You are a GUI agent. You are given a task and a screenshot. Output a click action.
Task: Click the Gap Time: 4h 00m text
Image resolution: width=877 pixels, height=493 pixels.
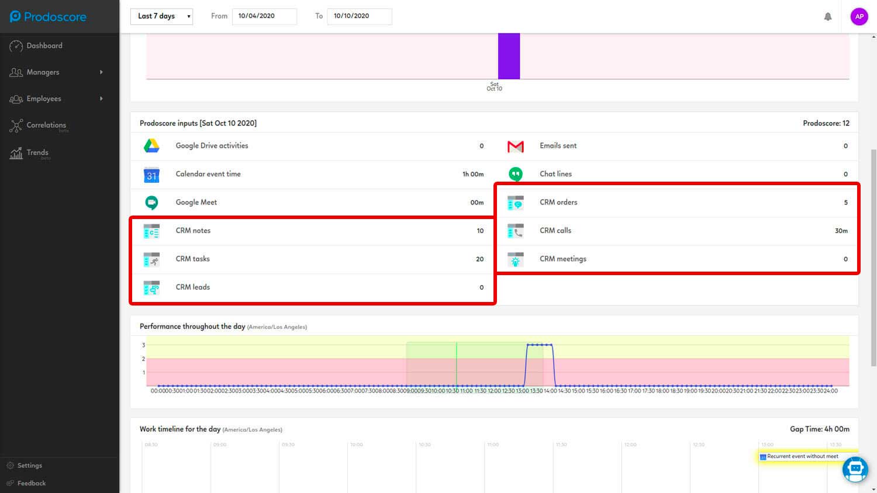pos(820,429)
